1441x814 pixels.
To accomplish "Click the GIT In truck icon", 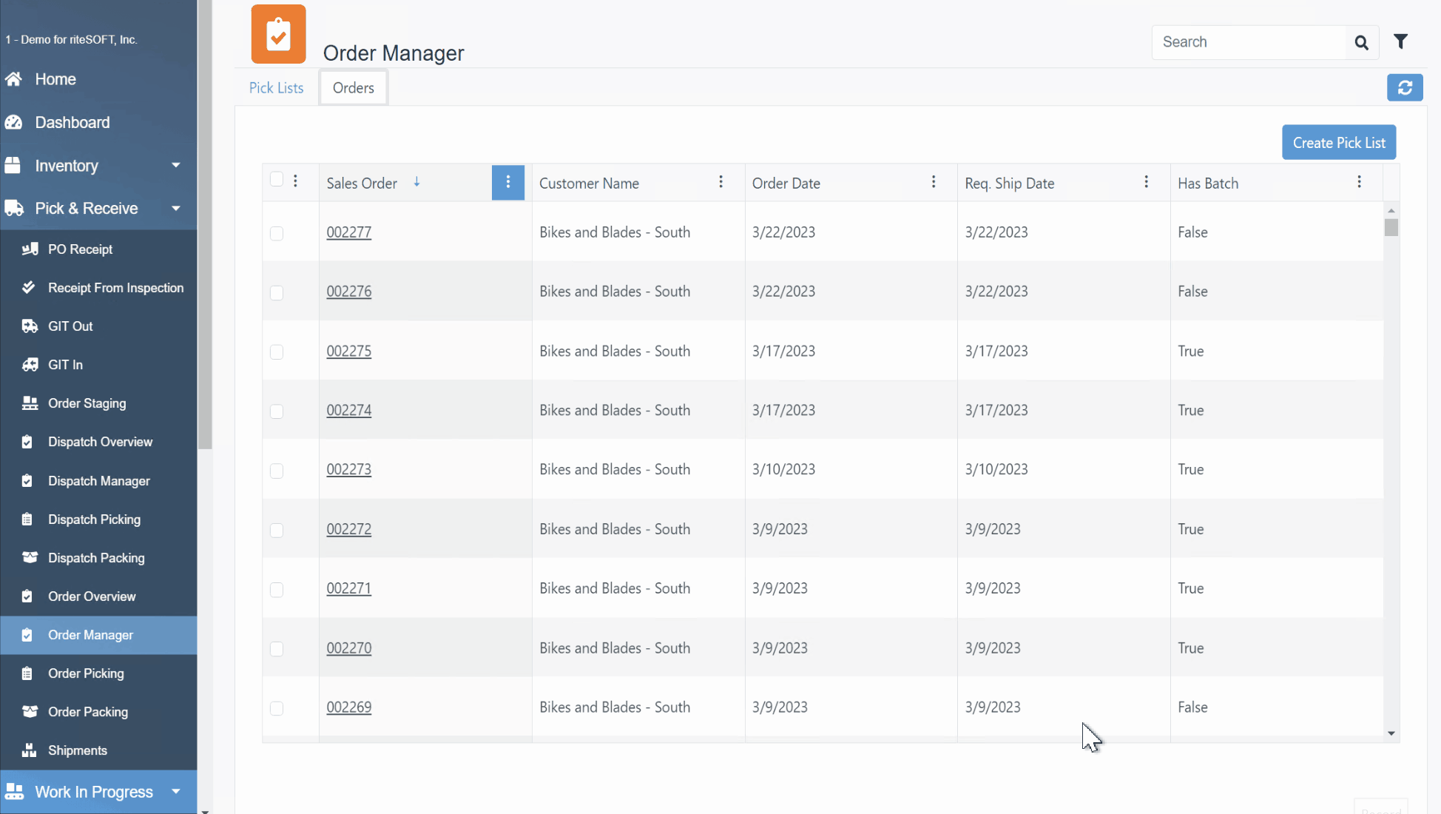I will click(30, 365).
